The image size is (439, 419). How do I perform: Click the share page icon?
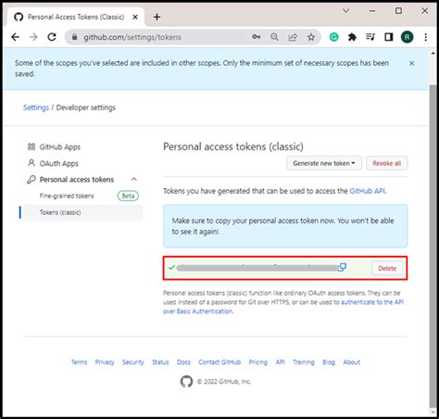coord(293,37)
